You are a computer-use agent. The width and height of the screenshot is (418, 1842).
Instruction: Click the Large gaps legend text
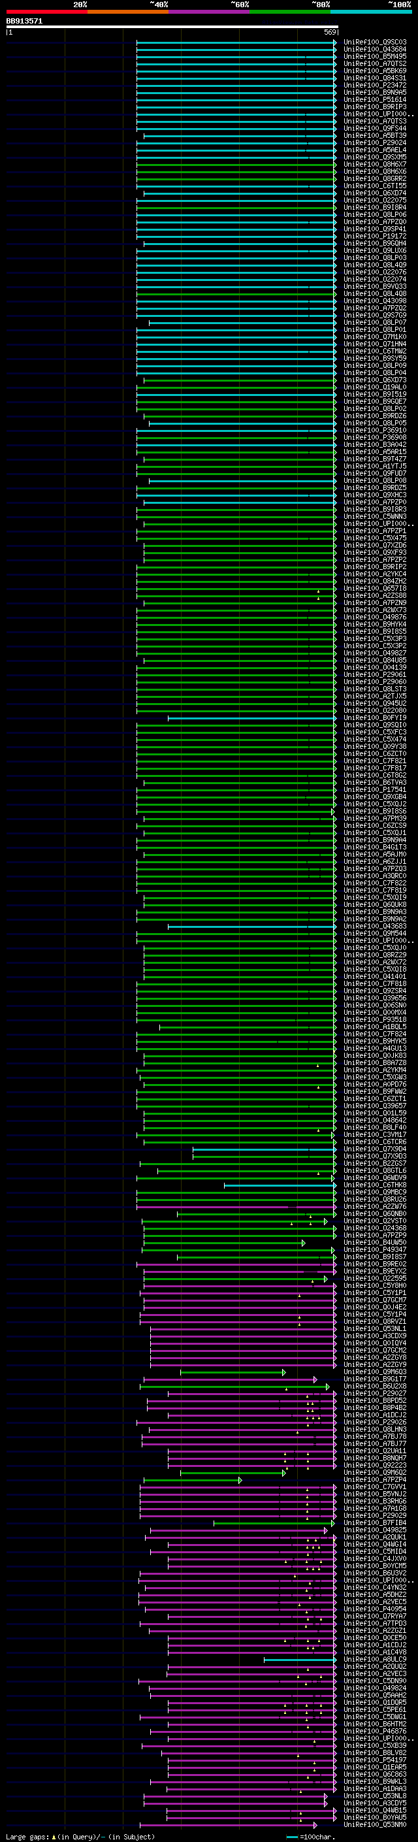27,1836
